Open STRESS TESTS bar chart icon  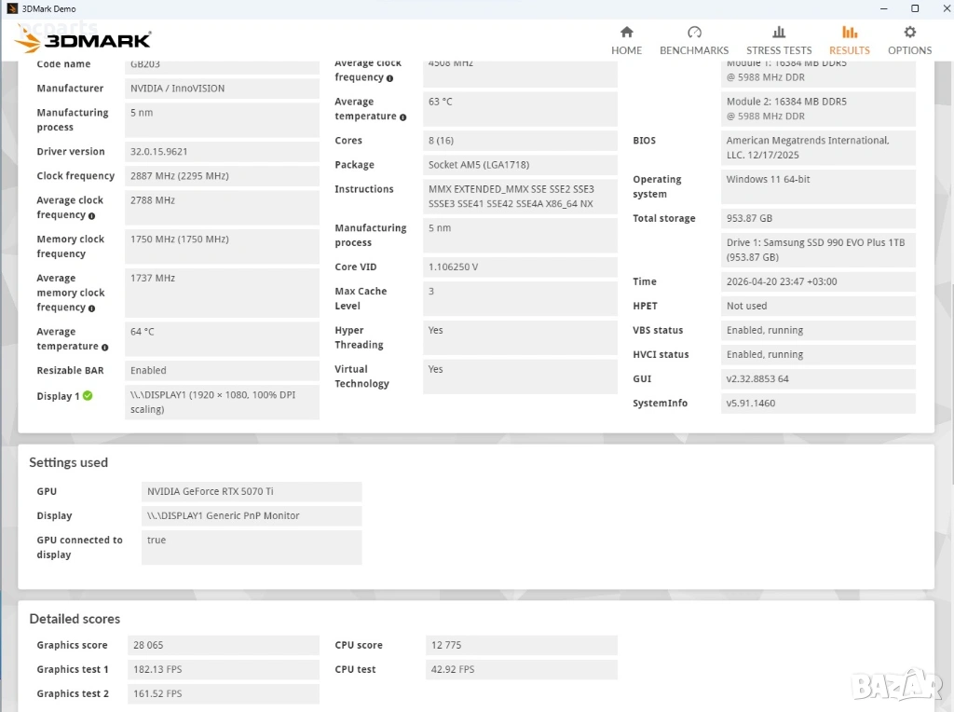(779, 33)
